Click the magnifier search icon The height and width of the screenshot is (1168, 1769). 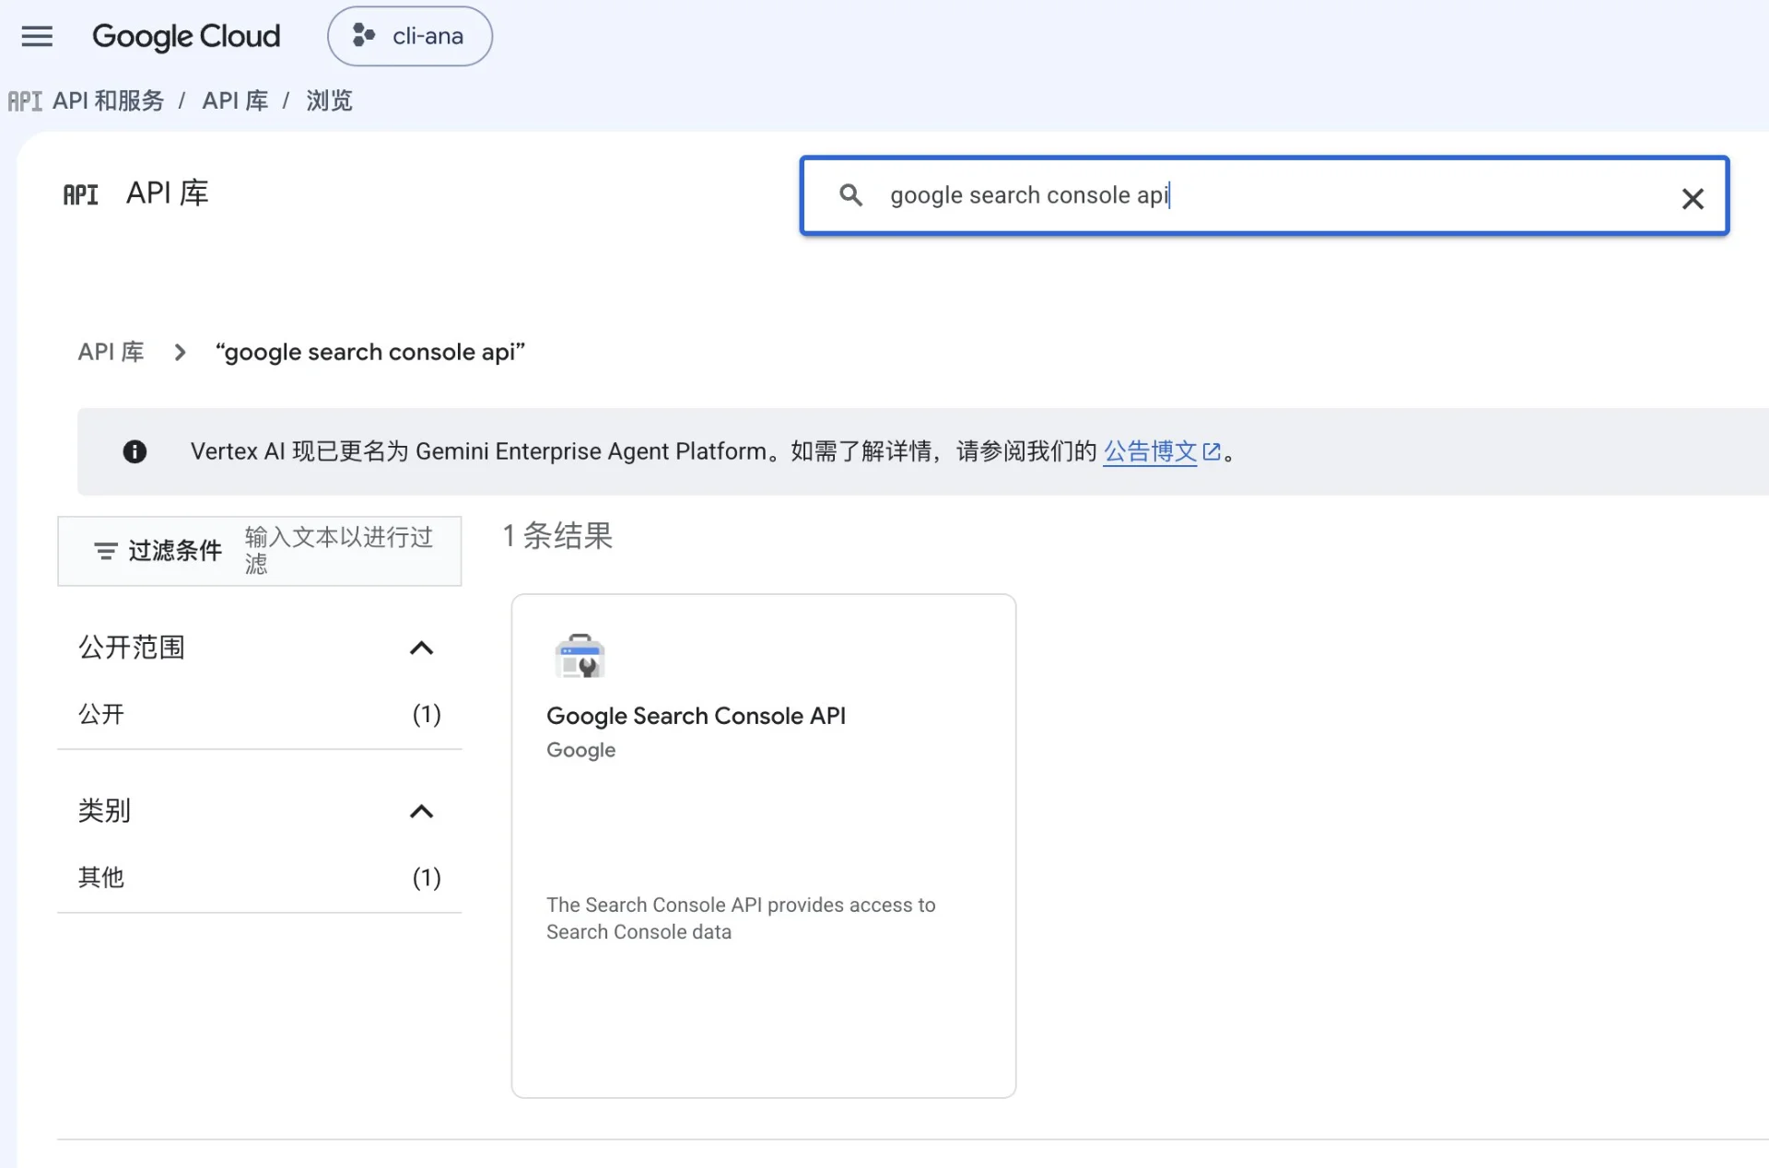coord(850,195)
